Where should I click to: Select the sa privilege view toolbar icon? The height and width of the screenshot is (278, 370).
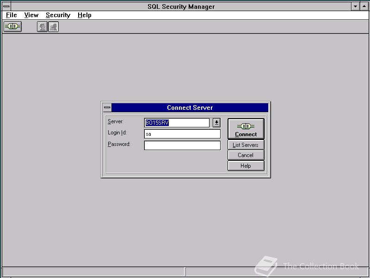pos(54,26)
